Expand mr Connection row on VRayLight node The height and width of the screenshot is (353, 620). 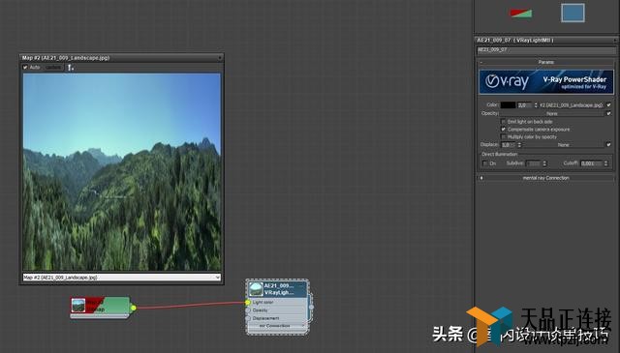point(276,326)
